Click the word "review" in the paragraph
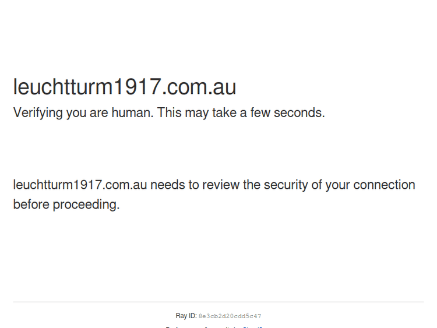This screenshot has width=437, height=328. (220, 185)
